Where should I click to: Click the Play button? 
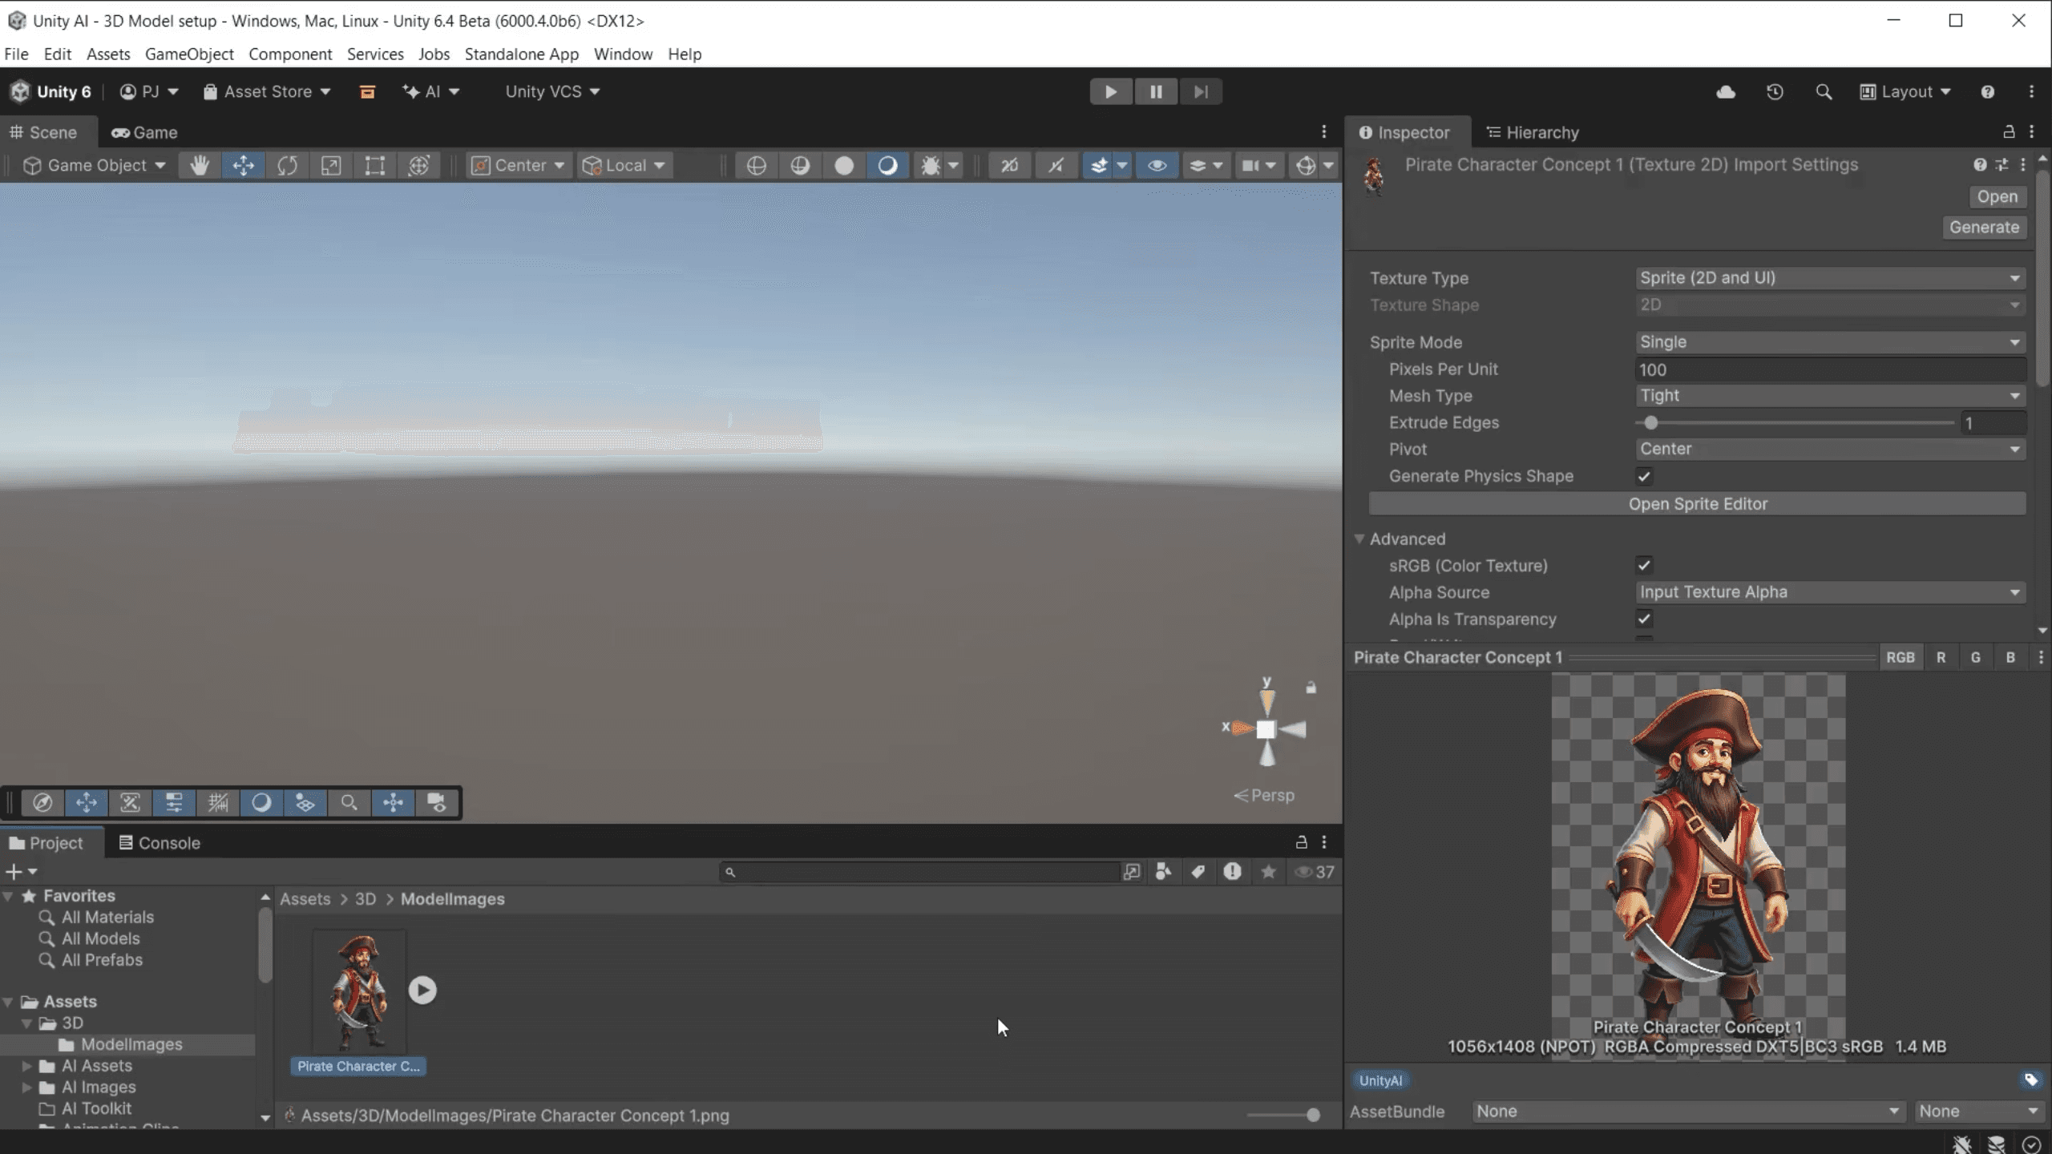[1111, 92]
